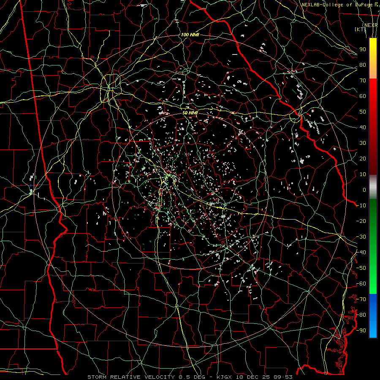Click the 0 value on velocity scale
The image size is (380, 380).
click(x=364, y=190)
